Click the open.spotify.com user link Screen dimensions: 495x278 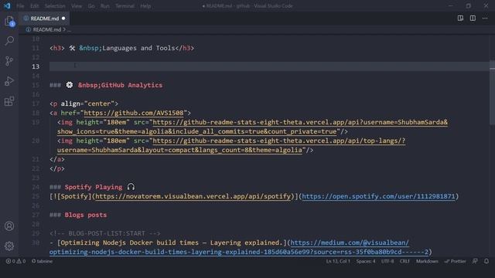[378, 196]
